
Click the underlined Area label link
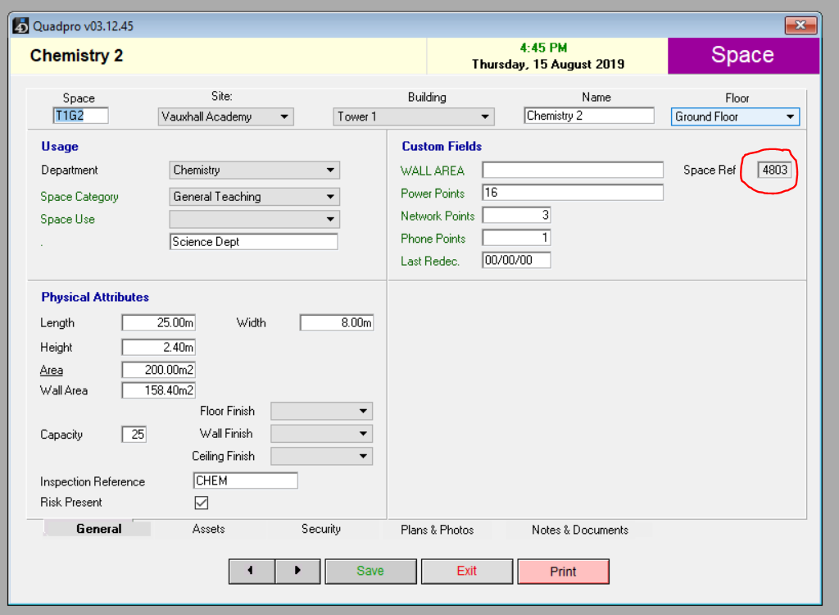pos(52,370)
